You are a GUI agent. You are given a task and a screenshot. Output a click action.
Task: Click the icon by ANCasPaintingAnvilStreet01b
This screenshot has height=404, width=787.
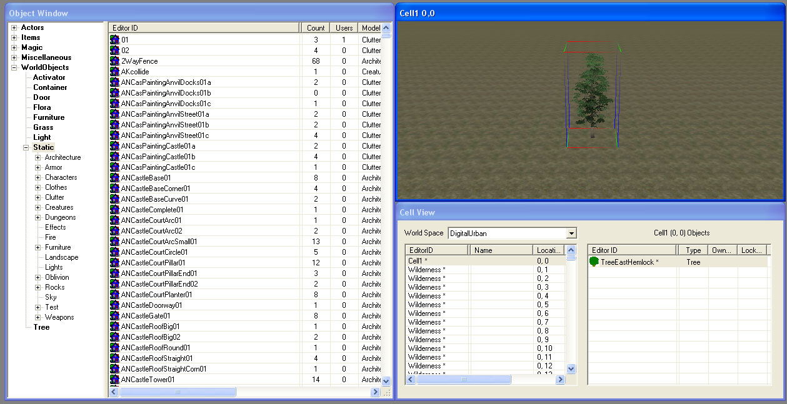[114, 125]
